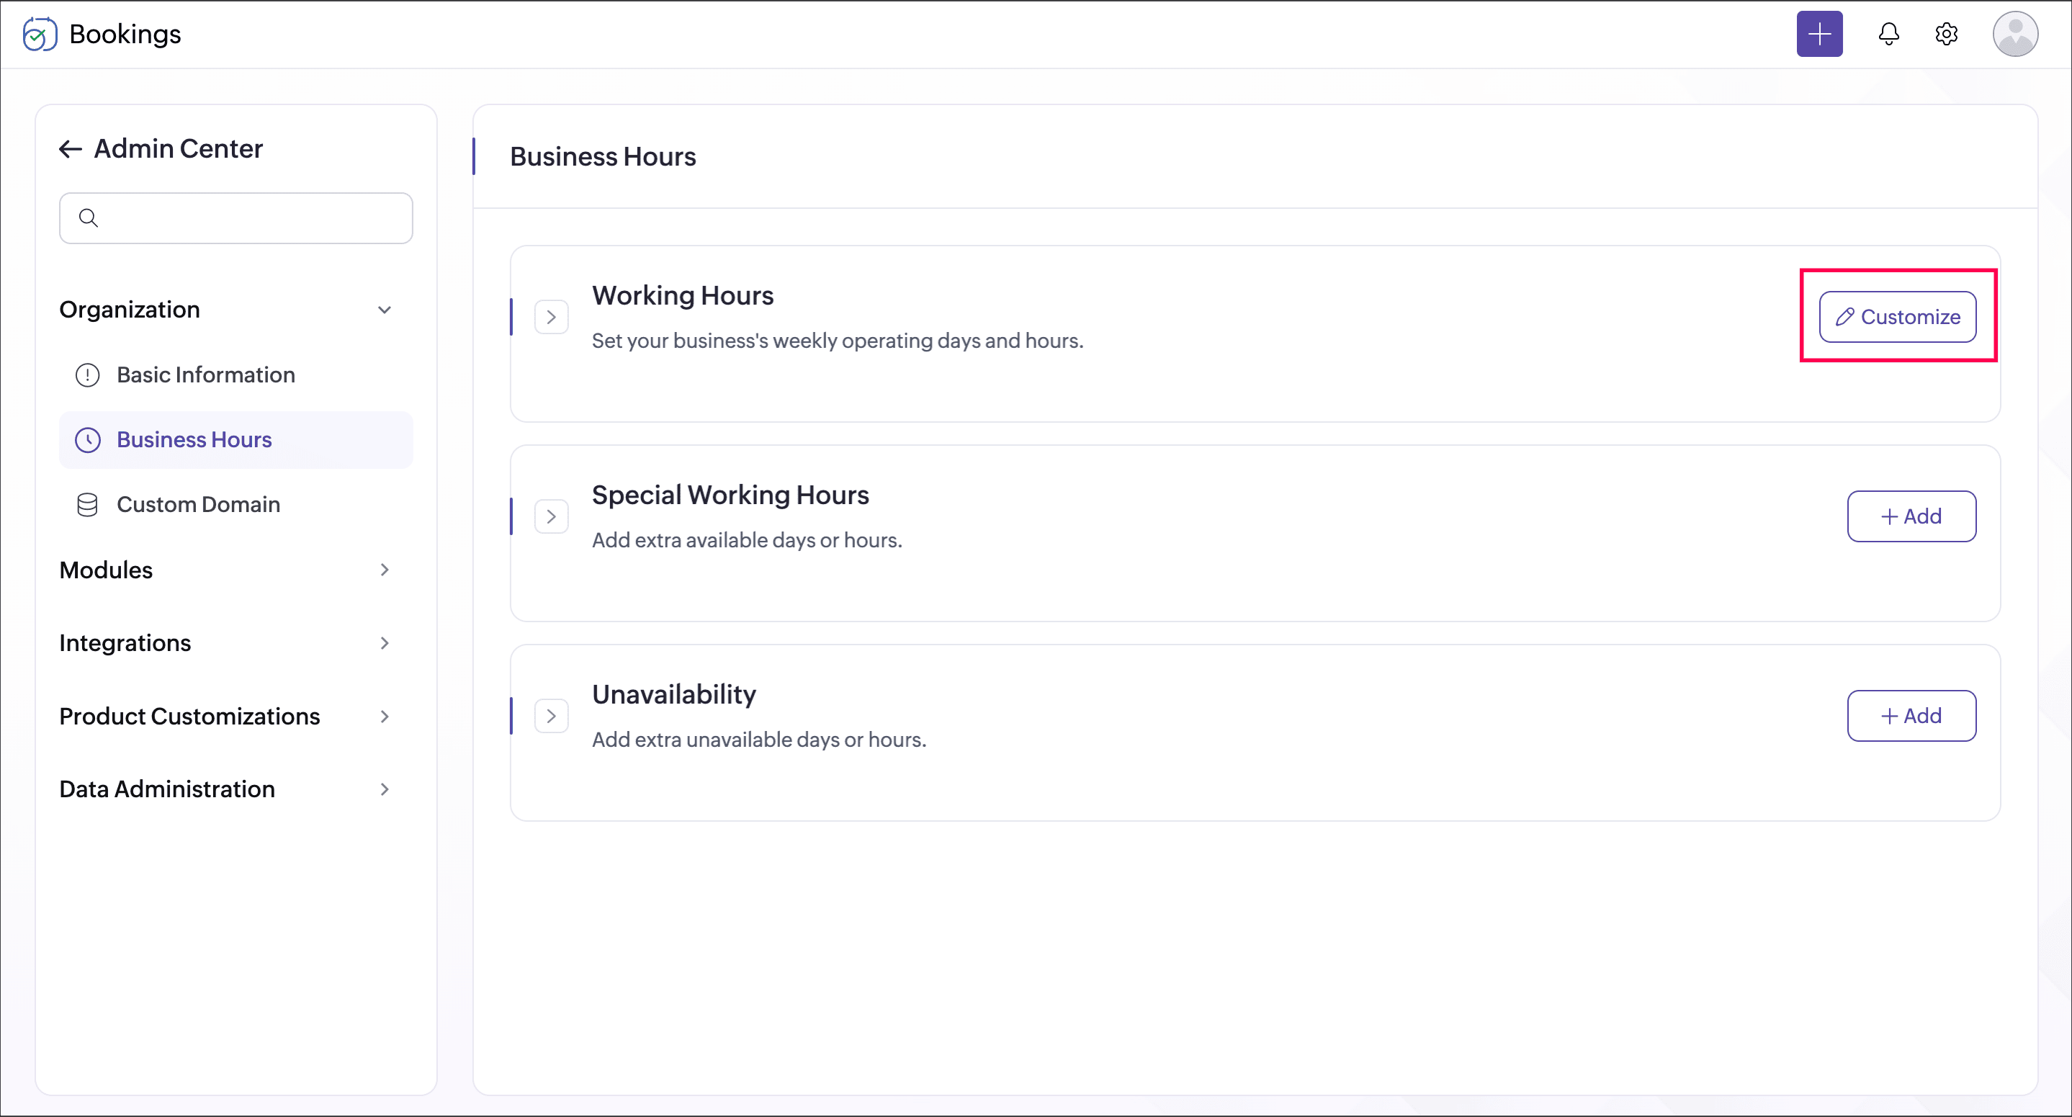Image resolution: width=2072 pixels, height=1117 pixels.
Task: Click the Admin Center heading text
Action: click(179, 149)
